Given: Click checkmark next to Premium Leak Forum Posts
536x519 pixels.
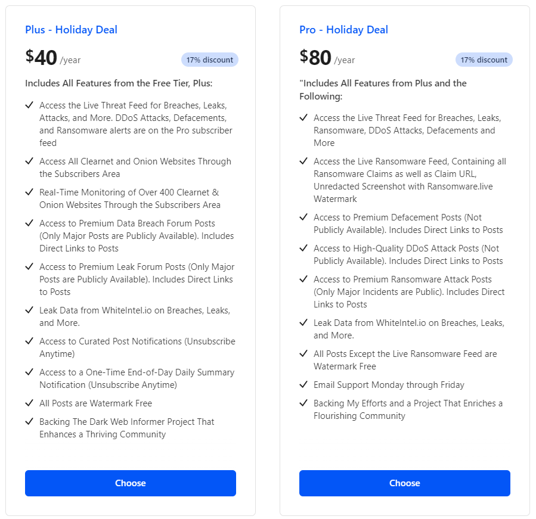Looking at the screenshot, I should pos(29,267).
